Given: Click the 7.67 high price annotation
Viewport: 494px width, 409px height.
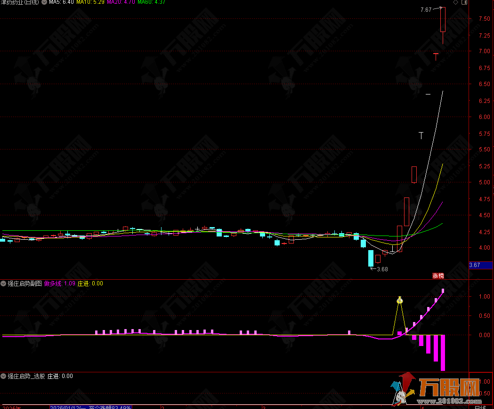Looking at the screenshot, I should 426,9.
